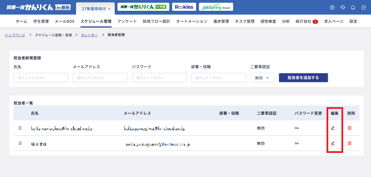Click red trash delete icon in first row
The image size is (371, 177).
350,128
